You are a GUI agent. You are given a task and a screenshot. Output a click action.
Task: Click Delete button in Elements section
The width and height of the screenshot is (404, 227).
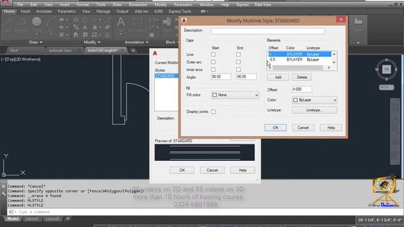302,77
